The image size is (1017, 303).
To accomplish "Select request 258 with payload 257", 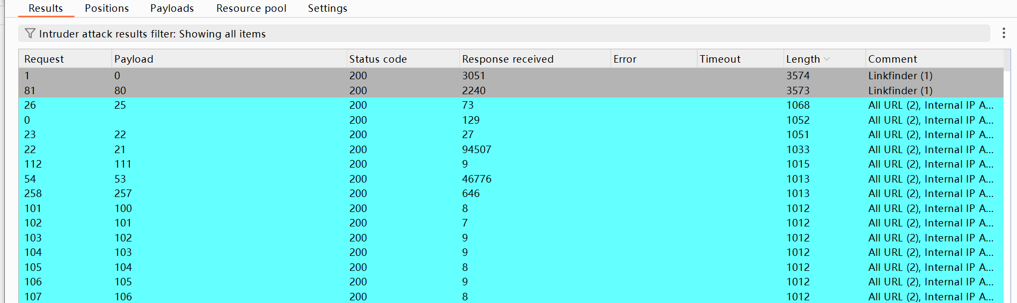I will (511, 193).
